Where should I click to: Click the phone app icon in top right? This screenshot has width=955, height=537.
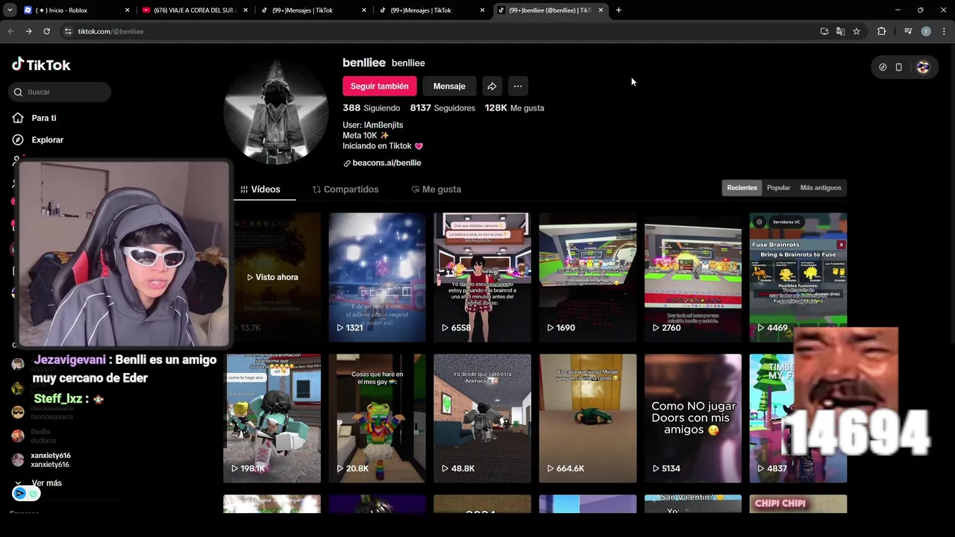tap(899, 67)
